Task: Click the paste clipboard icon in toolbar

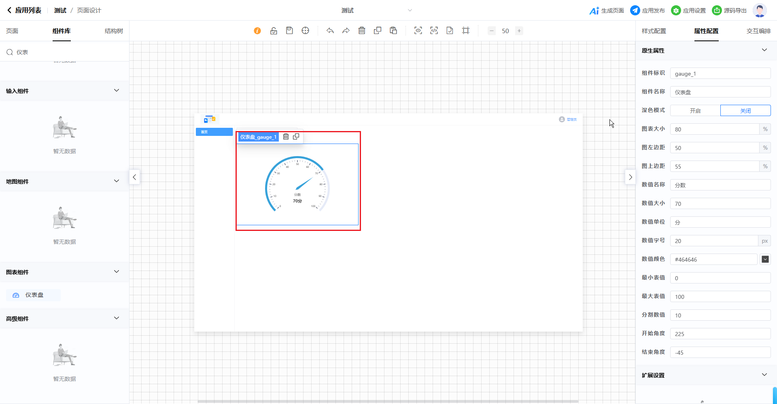Action: click(393, 31)
